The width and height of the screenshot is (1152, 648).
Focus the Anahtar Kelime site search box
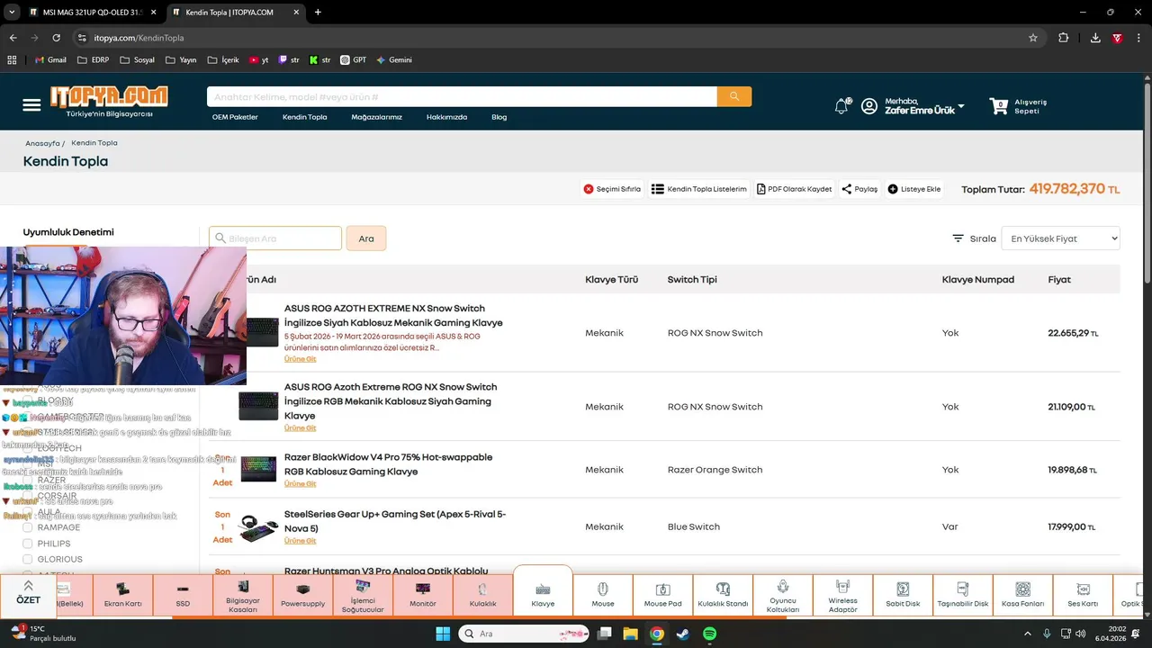click(x=462, y=96)
